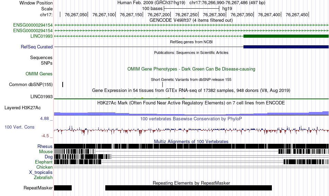Viewport: 329px width, 196px height.
Task: Open the second ENSG00000294154 gene label
Action: click(x=33, y=30)
